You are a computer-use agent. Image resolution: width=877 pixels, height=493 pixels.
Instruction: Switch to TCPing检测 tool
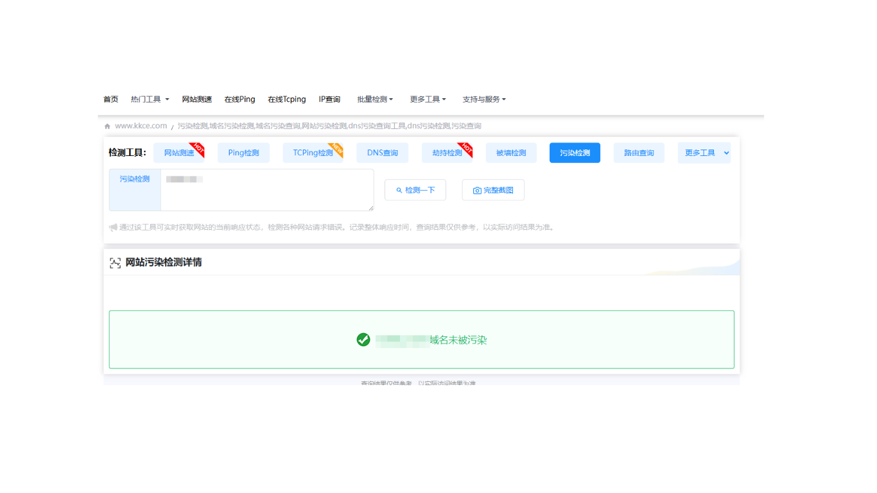tap(313, 153)
